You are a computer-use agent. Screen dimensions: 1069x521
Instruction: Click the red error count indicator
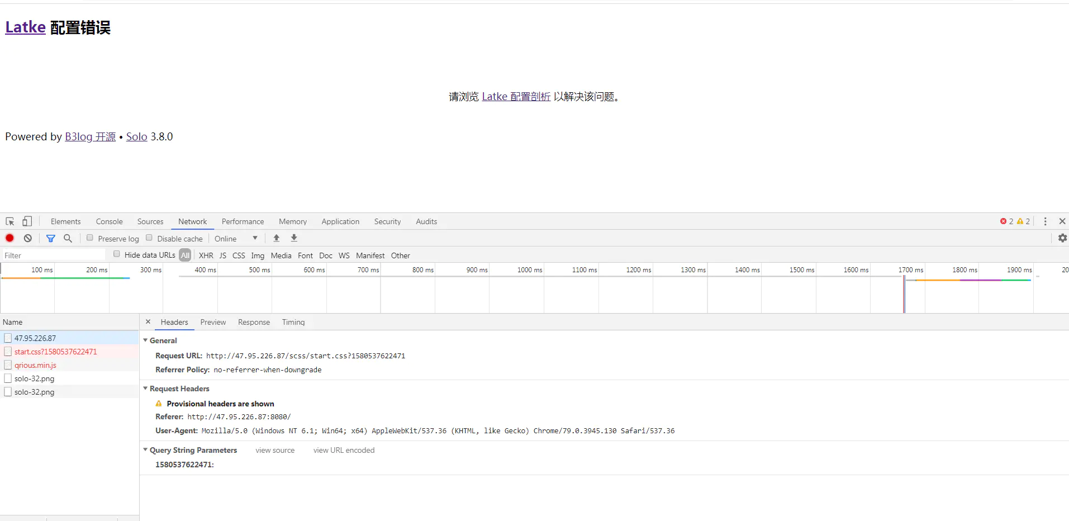[x=1007, y=221]
